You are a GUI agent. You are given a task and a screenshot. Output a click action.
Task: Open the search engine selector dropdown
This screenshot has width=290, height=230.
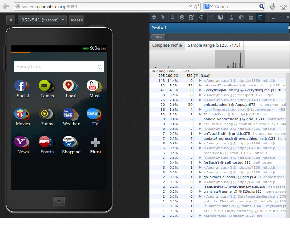pyautogui.click(x=208, y=6)
